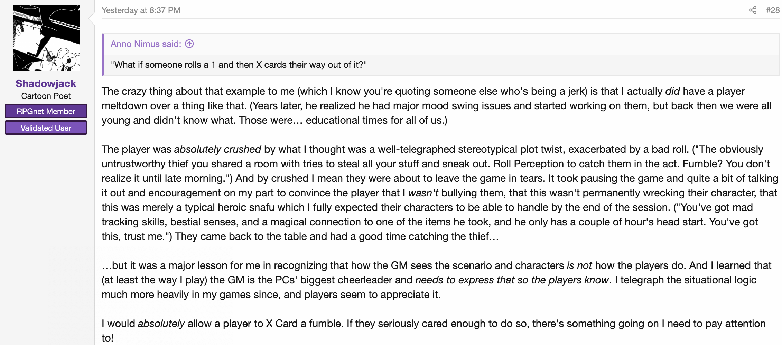
Task: Open the #28 post permalink
Action: click(x=773, y=10)
